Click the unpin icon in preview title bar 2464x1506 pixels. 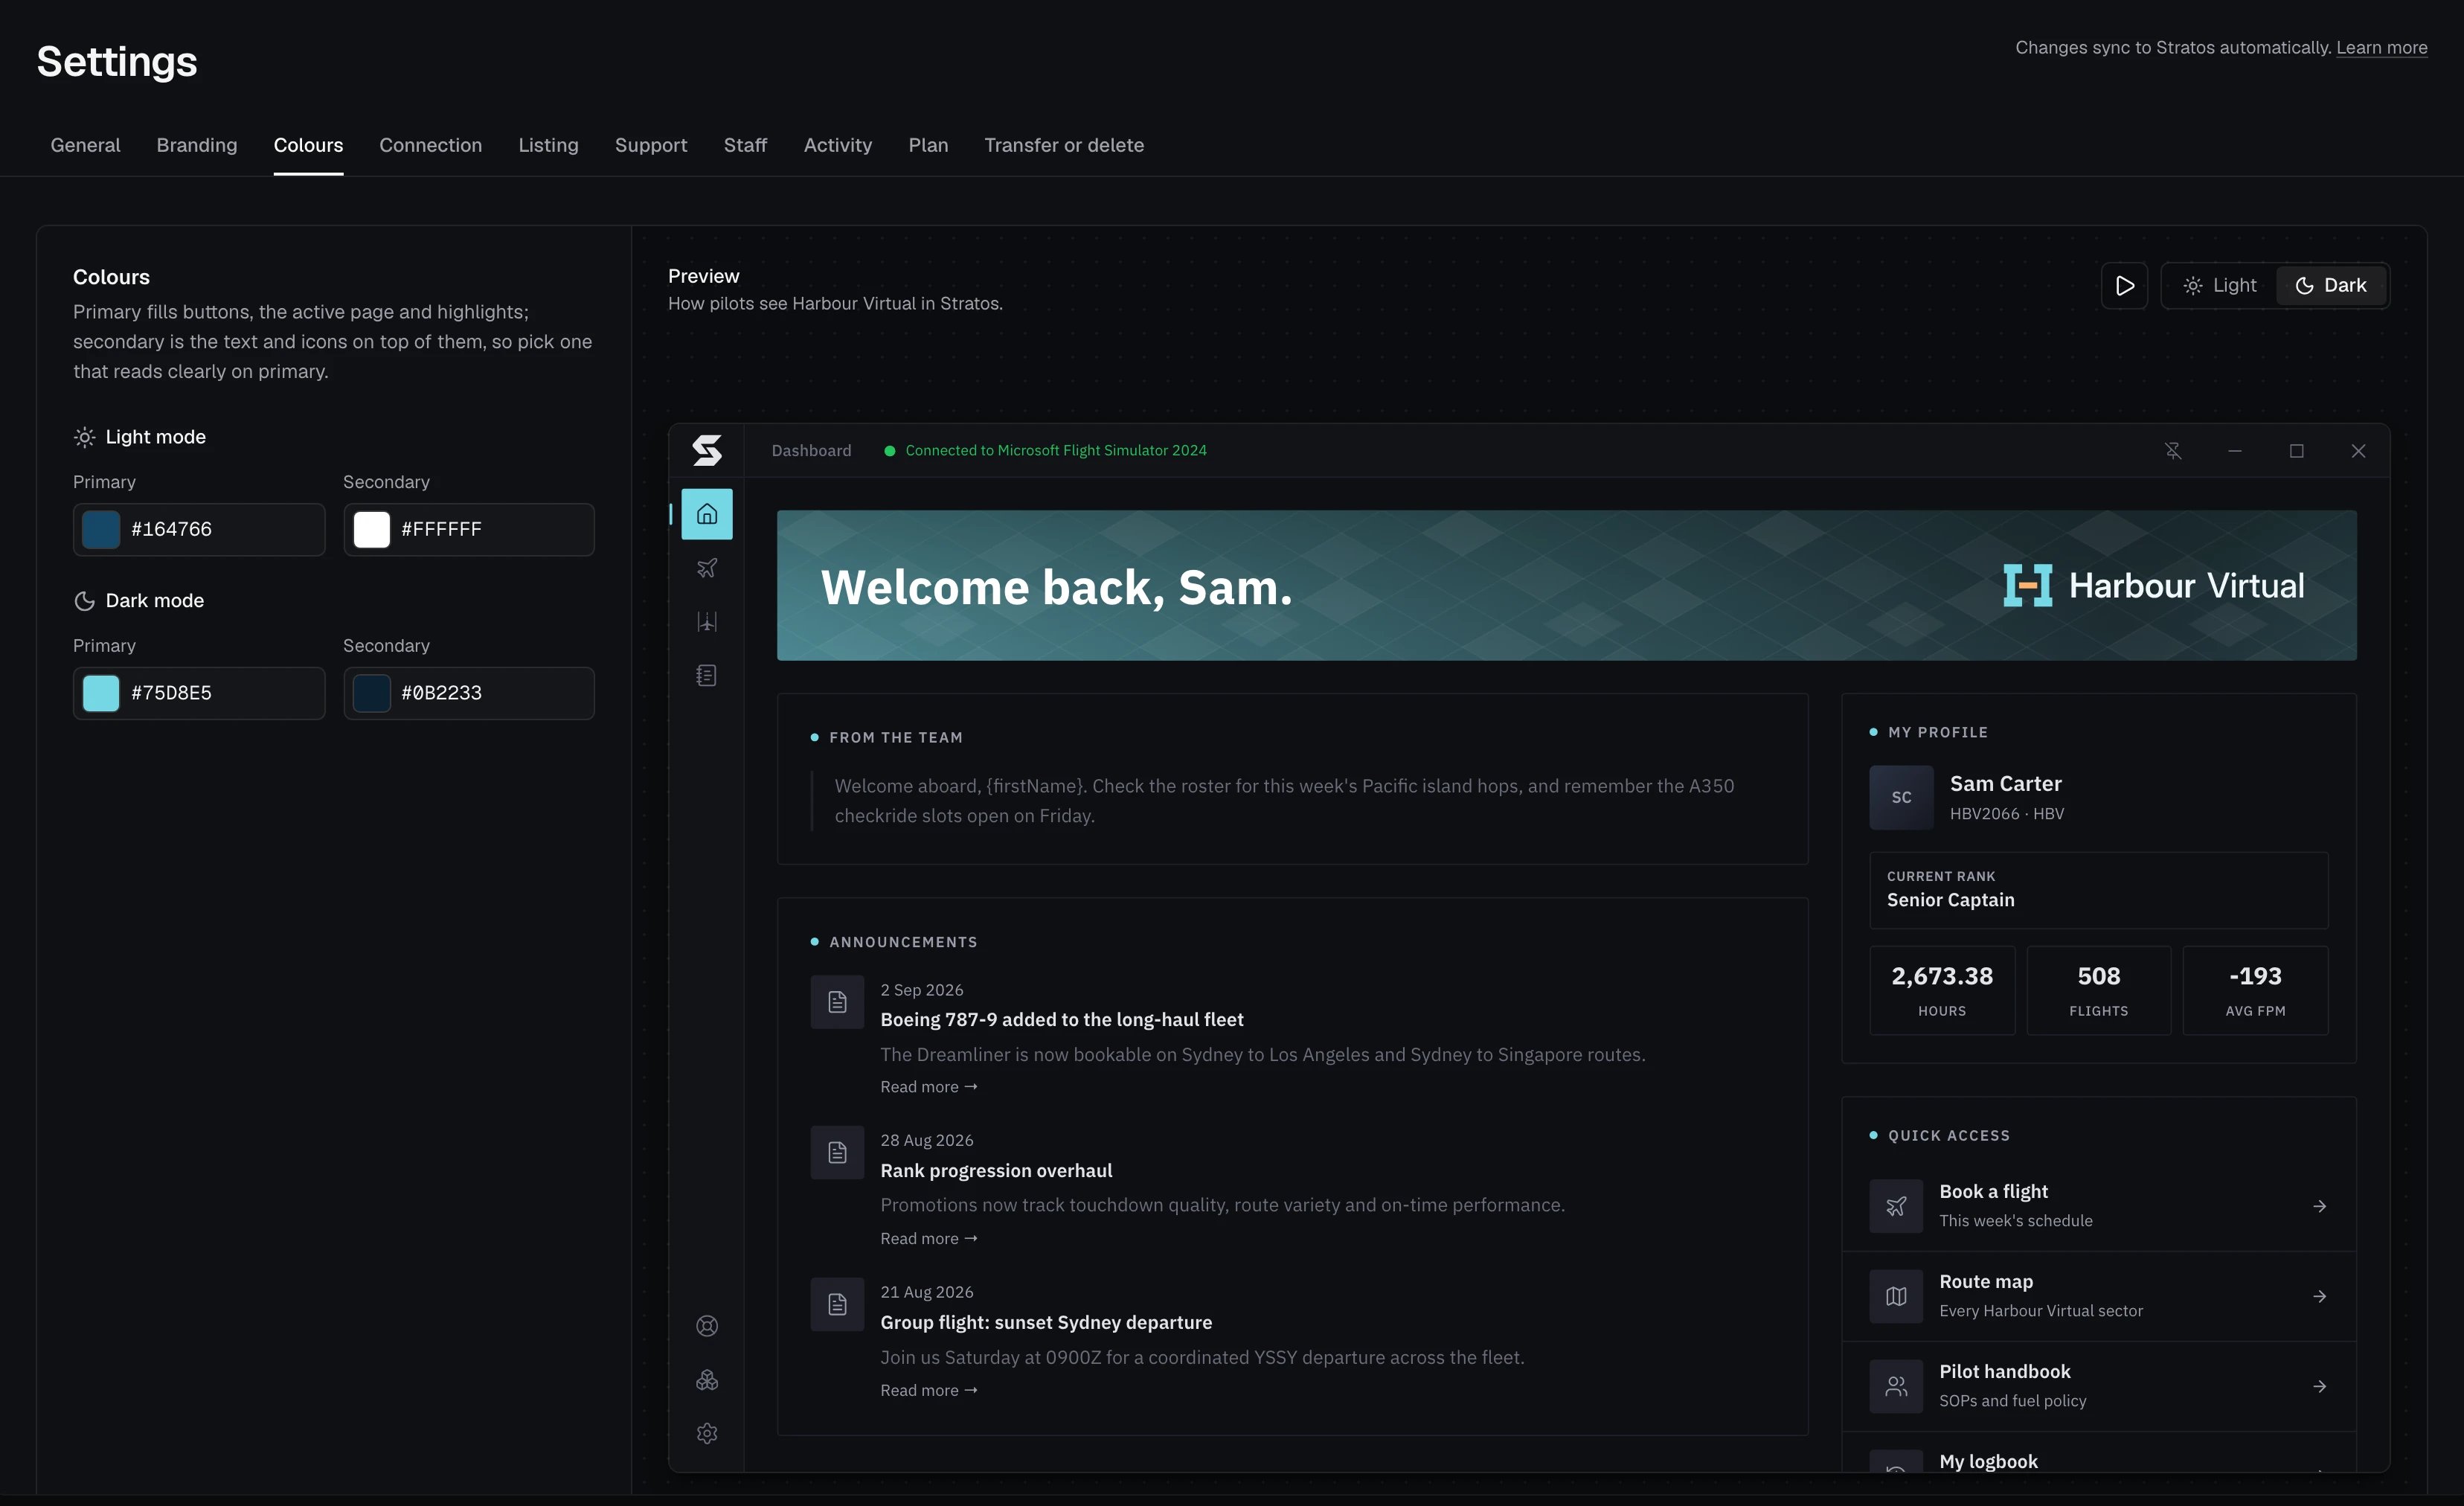tap(2173, 451)
